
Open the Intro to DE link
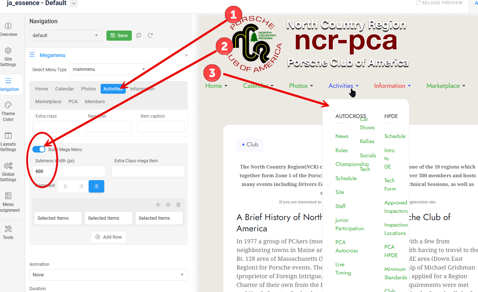tap(389, 158)
